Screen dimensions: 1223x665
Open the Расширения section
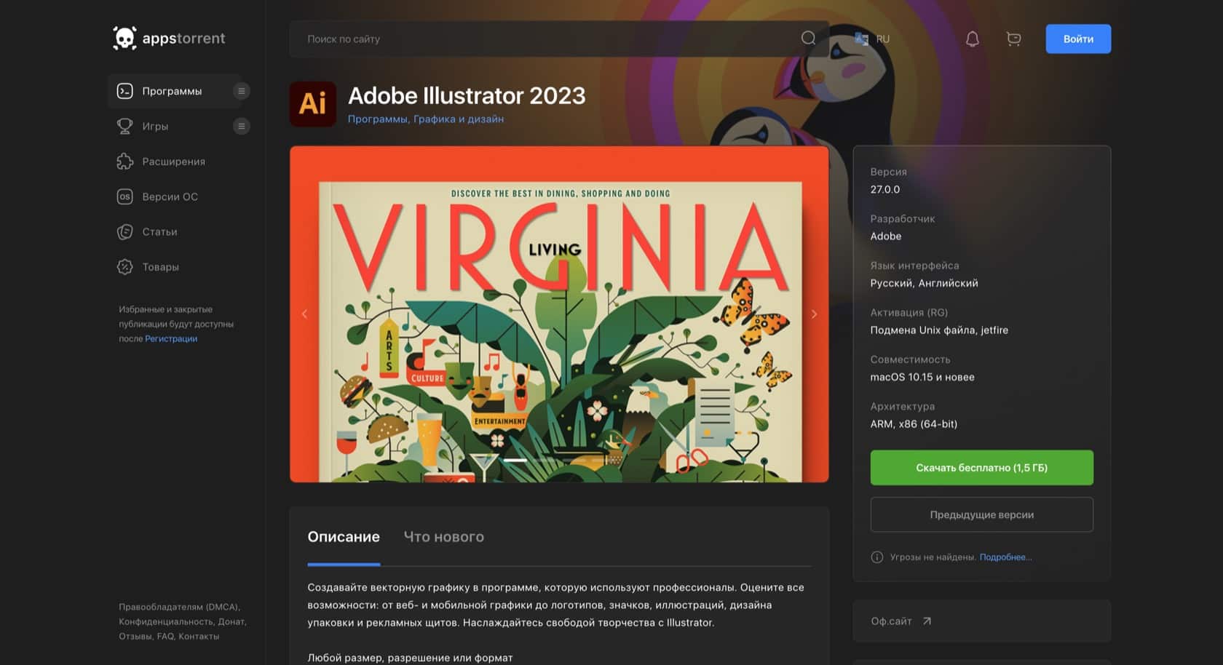click(x=173, y=161)
